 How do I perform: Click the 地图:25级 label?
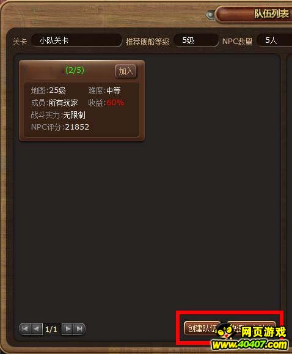click(48, 90)
